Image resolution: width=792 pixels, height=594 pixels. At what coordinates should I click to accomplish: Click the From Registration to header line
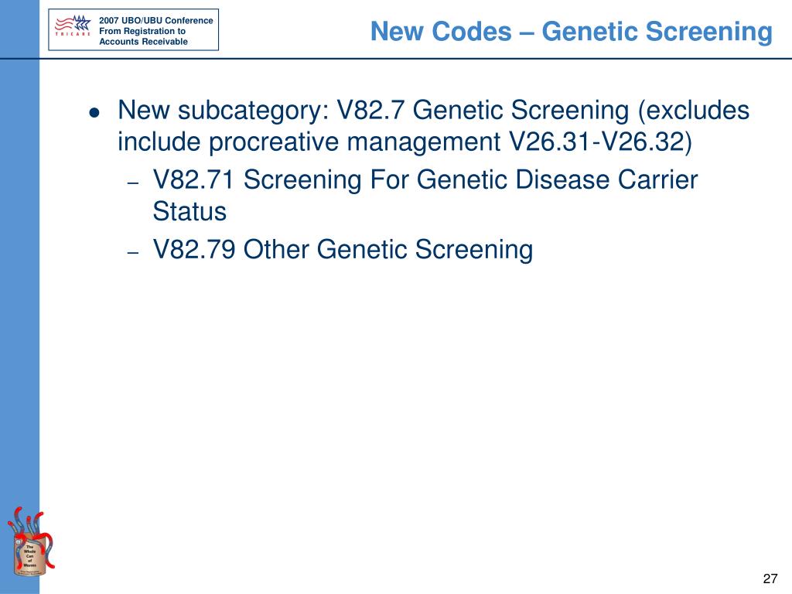(142, 31)
